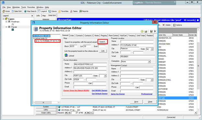Collapse the Parcels tree node
202x120 pixels.
pyautogui.click(x=6, y=27)
